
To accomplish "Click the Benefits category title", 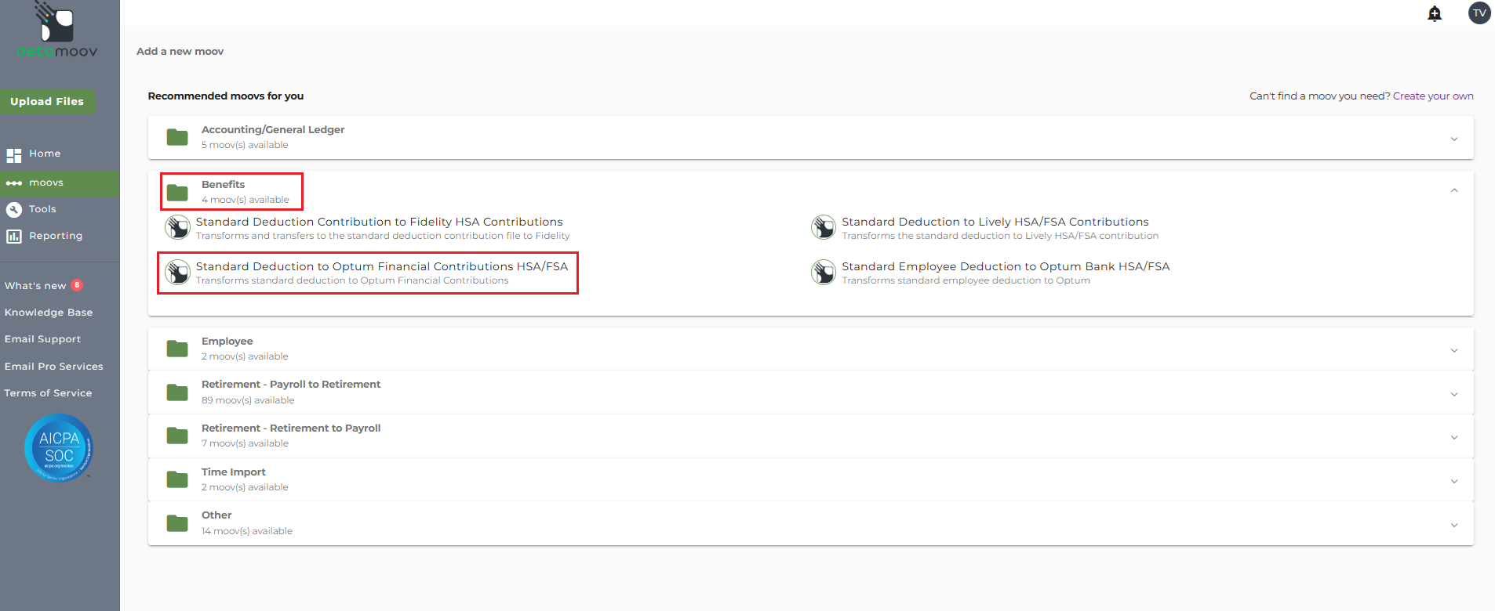I will point(224,185).
